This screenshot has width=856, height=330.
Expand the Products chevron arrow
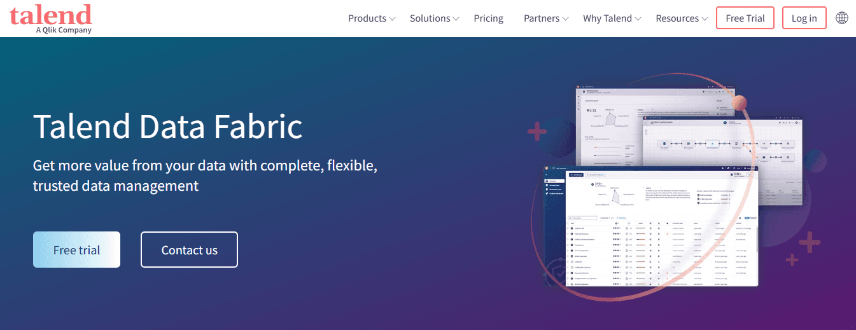click(392, 19)
